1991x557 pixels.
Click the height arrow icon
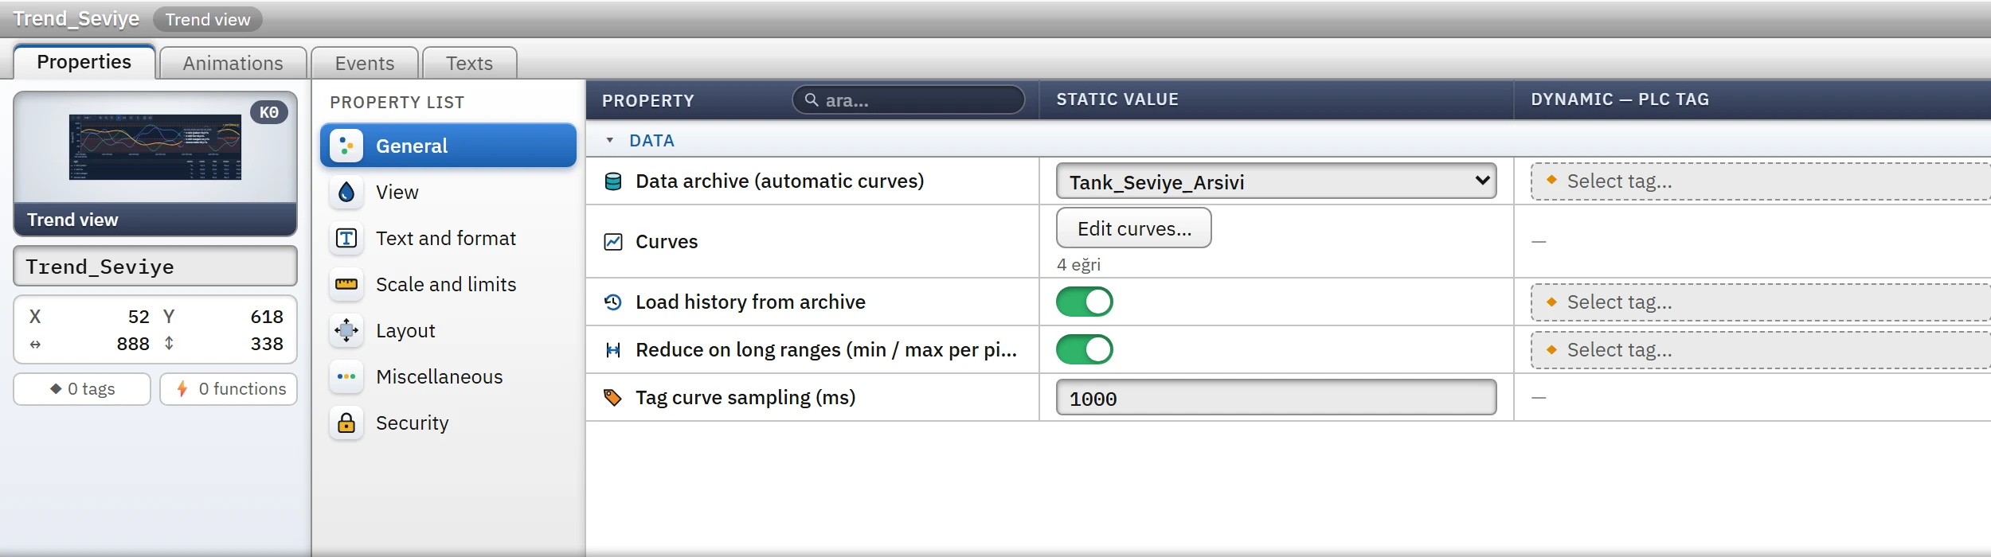click(x=169, y=344)
